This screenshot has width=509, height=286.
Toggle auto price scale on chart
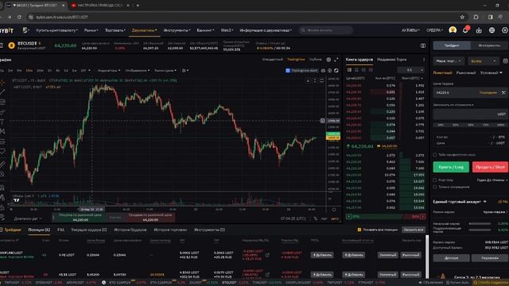tap(335, 219)
